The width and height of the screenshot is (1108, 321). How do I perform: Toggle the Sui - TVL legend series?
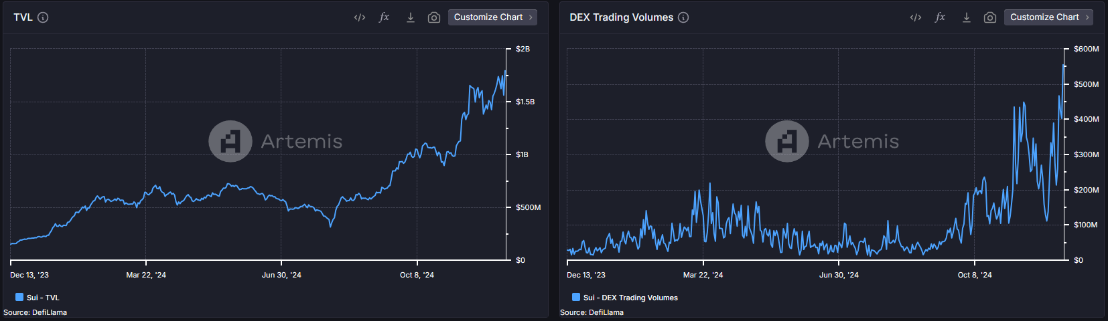(38, 298)
